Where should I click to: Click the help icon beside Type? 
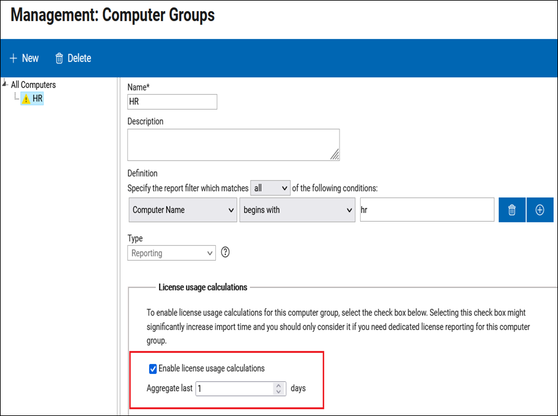tap(225, 252)
